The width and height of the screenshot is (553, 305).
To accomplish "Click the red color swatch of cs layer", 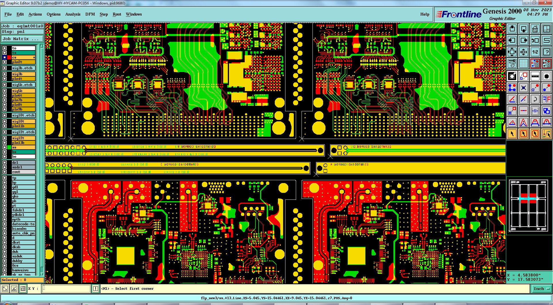I will pos(9,57).
